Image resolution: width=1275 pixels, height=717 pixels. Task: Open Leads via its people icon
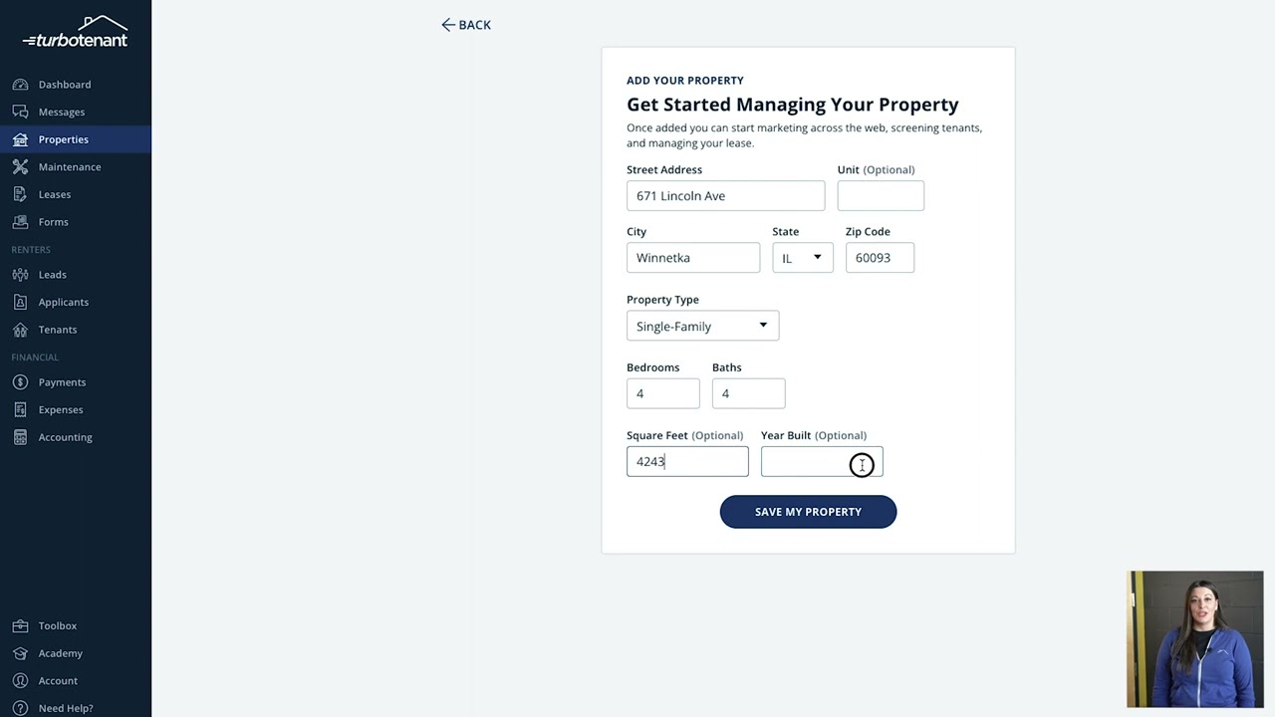tap(20, 274)
